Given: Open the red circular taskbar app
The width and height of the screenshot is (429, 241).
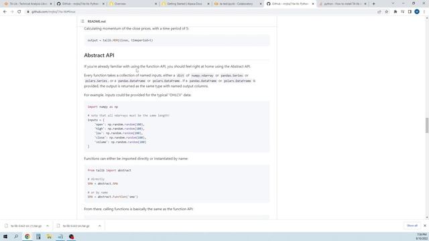Looking at the screenshot, I should (72, 236).
